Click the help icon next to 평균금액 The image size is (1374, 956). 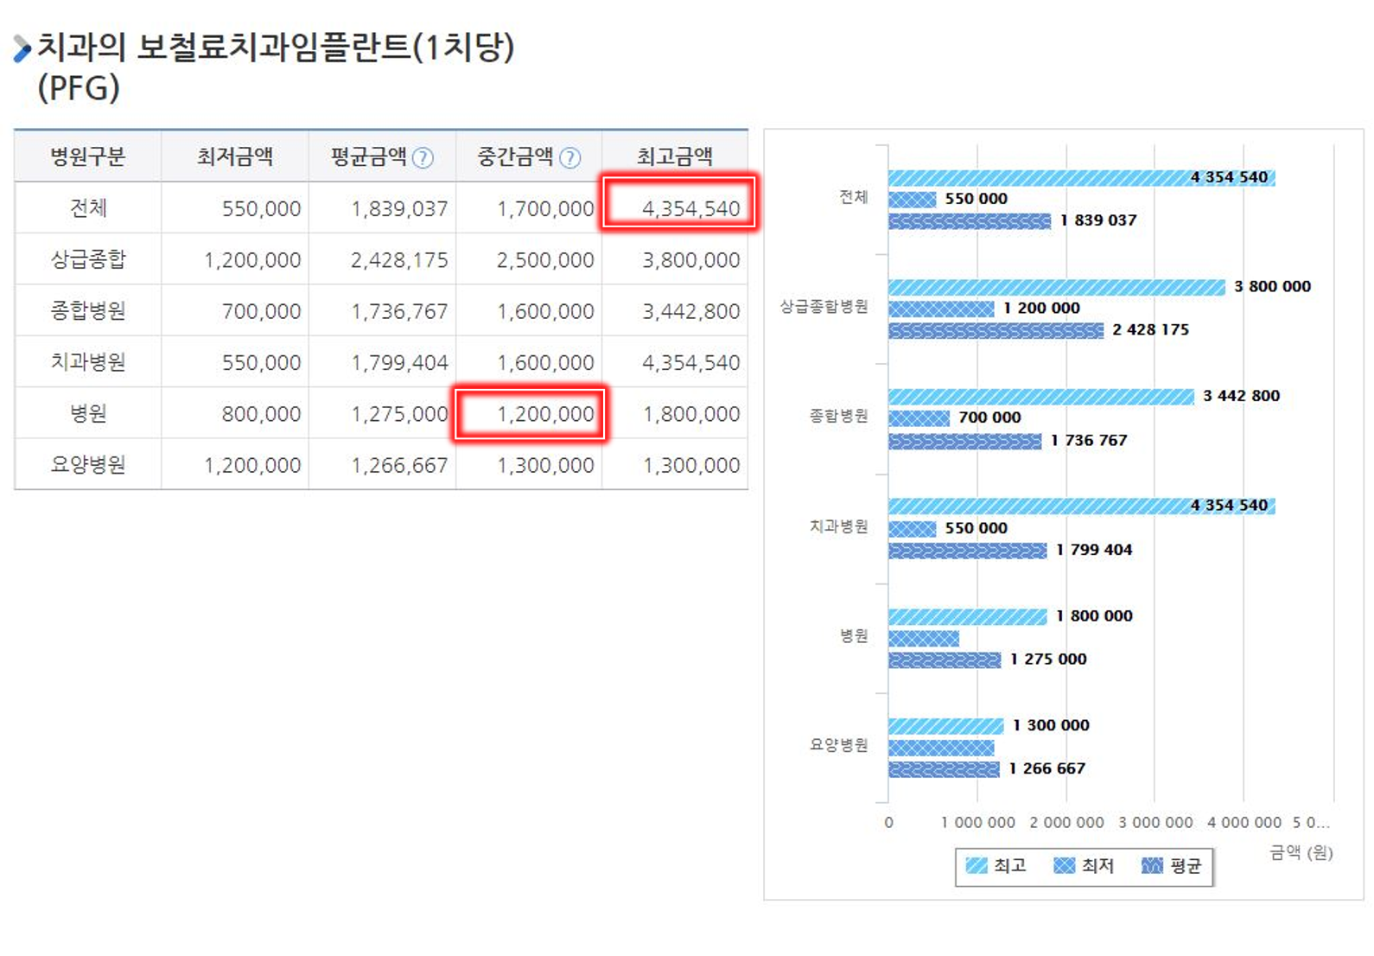pyautogui.click(x=423, y=158)
